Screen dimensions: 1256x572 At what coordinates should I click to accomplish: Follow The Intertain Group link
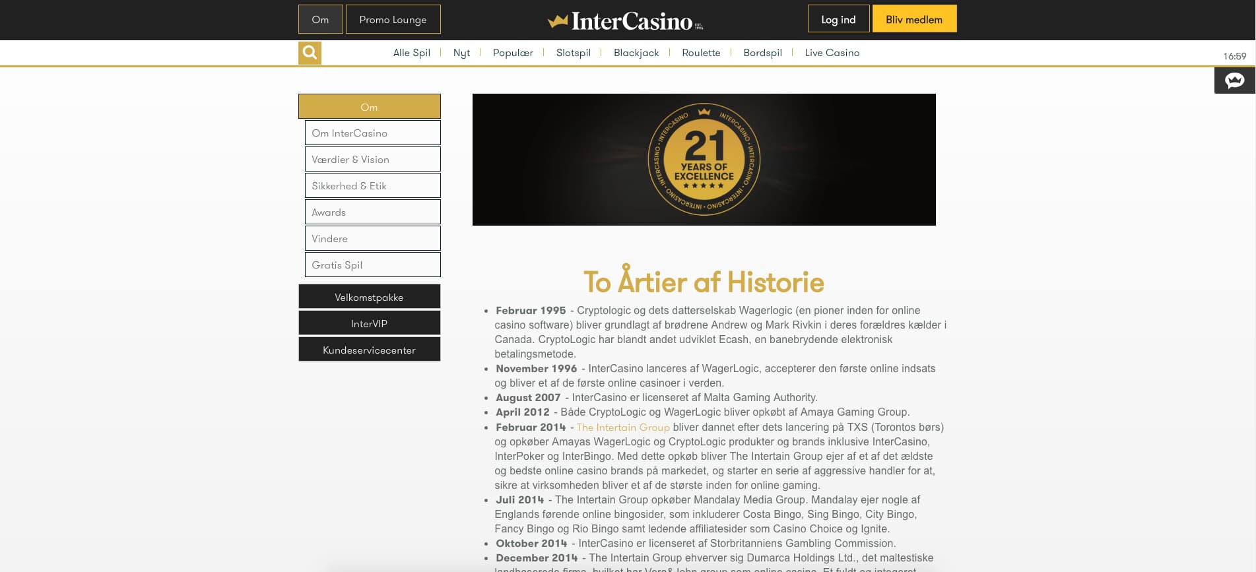(x=623, y=427)
